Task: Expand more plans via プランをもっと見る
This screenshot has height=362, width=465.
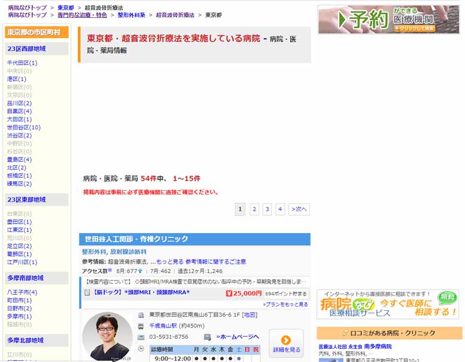Action: tap(286, 304)
